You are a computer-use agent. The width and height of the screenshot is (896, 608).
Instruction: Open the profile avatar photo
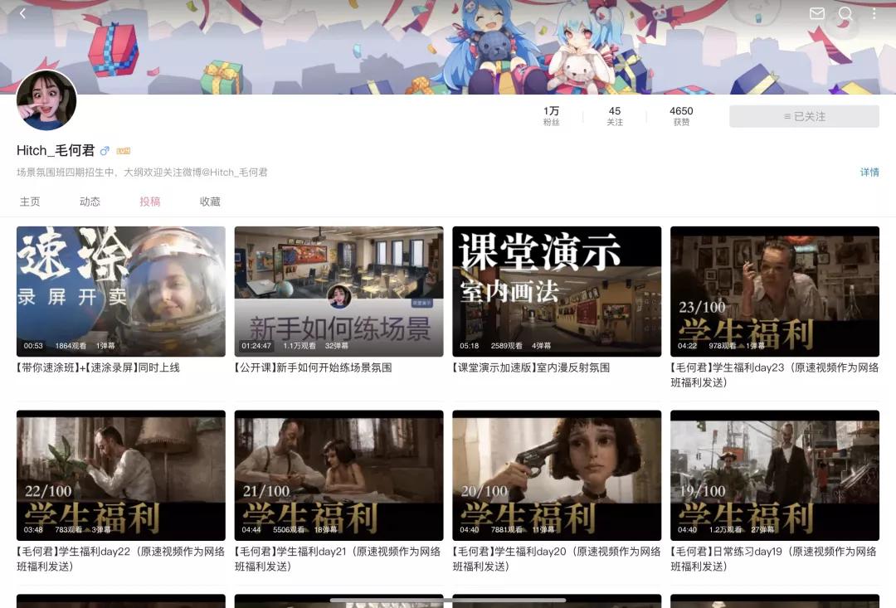tap(46, 100)
